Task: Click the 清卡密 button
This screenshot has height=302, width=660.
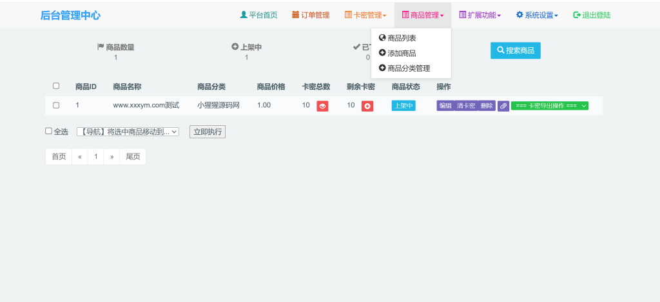Action: (466, 106)
